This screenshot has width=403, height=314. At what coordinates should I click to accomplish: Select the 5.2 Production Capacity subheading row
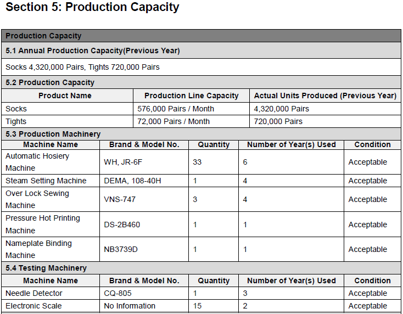pyautogui.click(x=50, y=82)
